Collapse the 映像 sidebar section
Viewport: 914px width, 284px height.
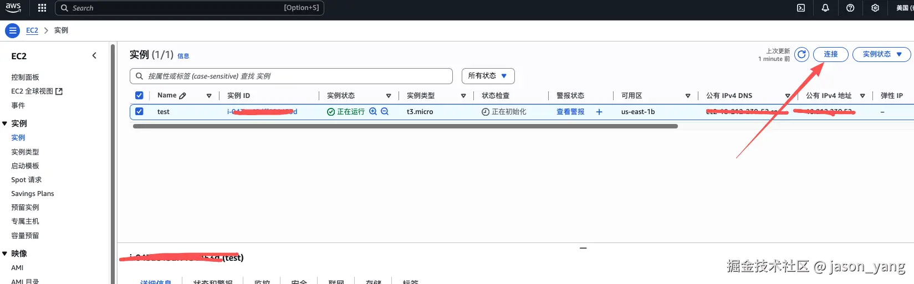pyautogui.click(x=5, y=254)
